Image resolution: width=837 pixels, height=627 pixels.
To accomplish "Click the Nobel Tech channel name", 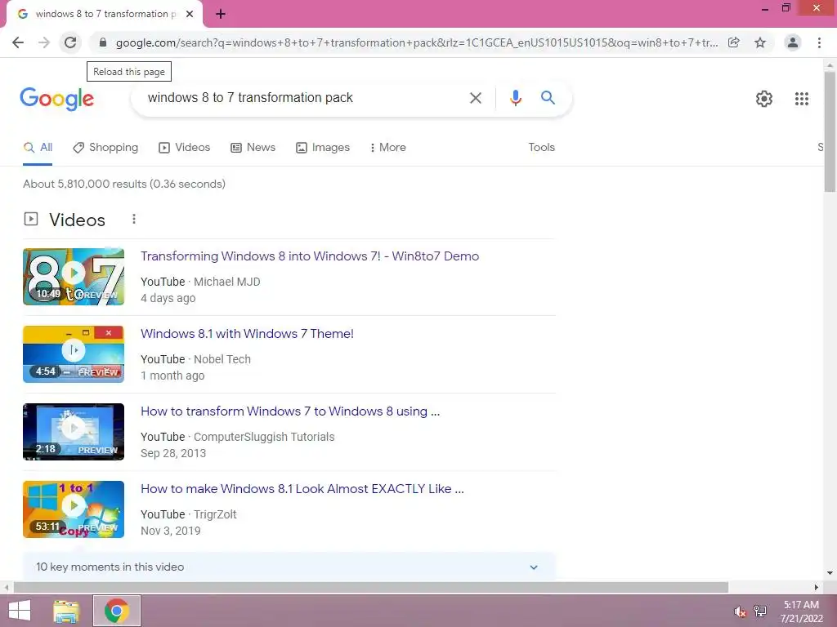I will (222, 359).
